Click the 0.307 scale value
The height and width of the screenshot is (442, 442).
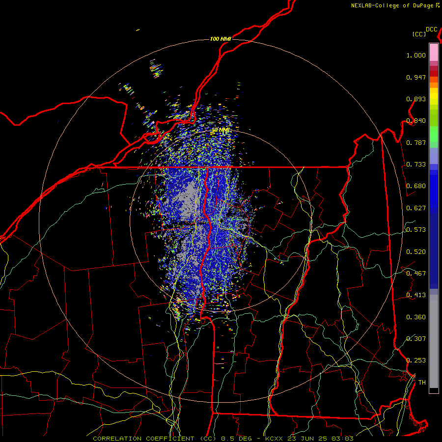(x=416, y=339)
